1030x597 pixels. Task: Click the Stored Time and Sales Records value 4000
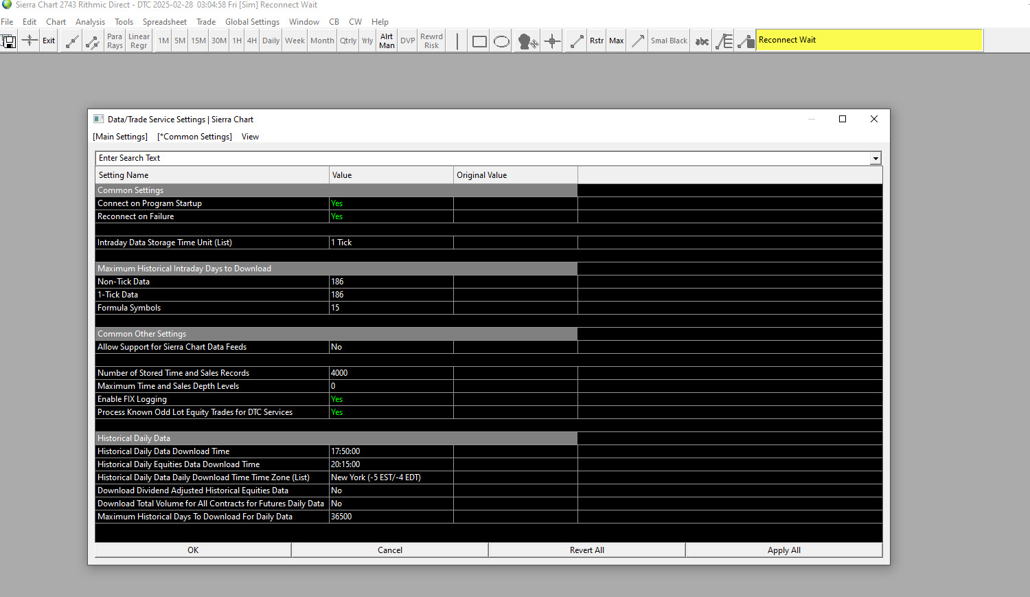[x=391, y=373]
